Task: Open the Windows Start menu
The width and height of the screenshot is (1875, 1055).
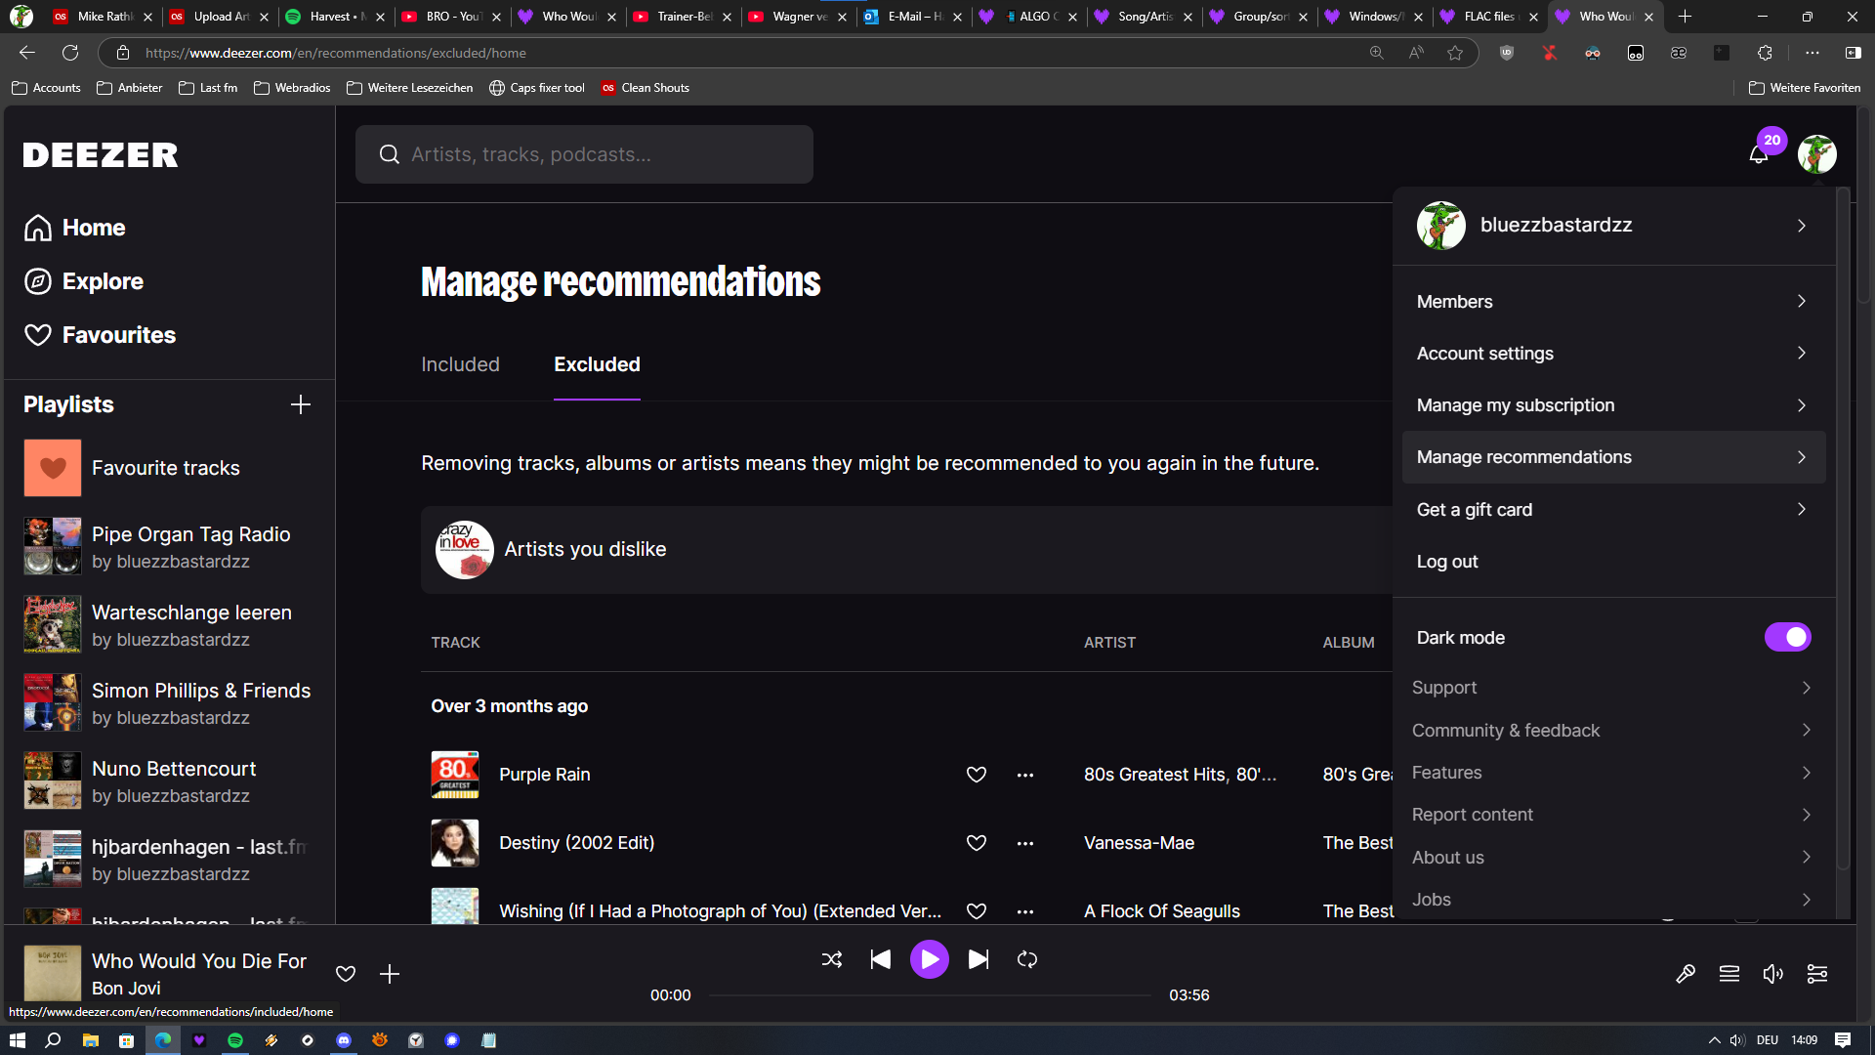Action: pyautogui.click(x=17, y=1040)
